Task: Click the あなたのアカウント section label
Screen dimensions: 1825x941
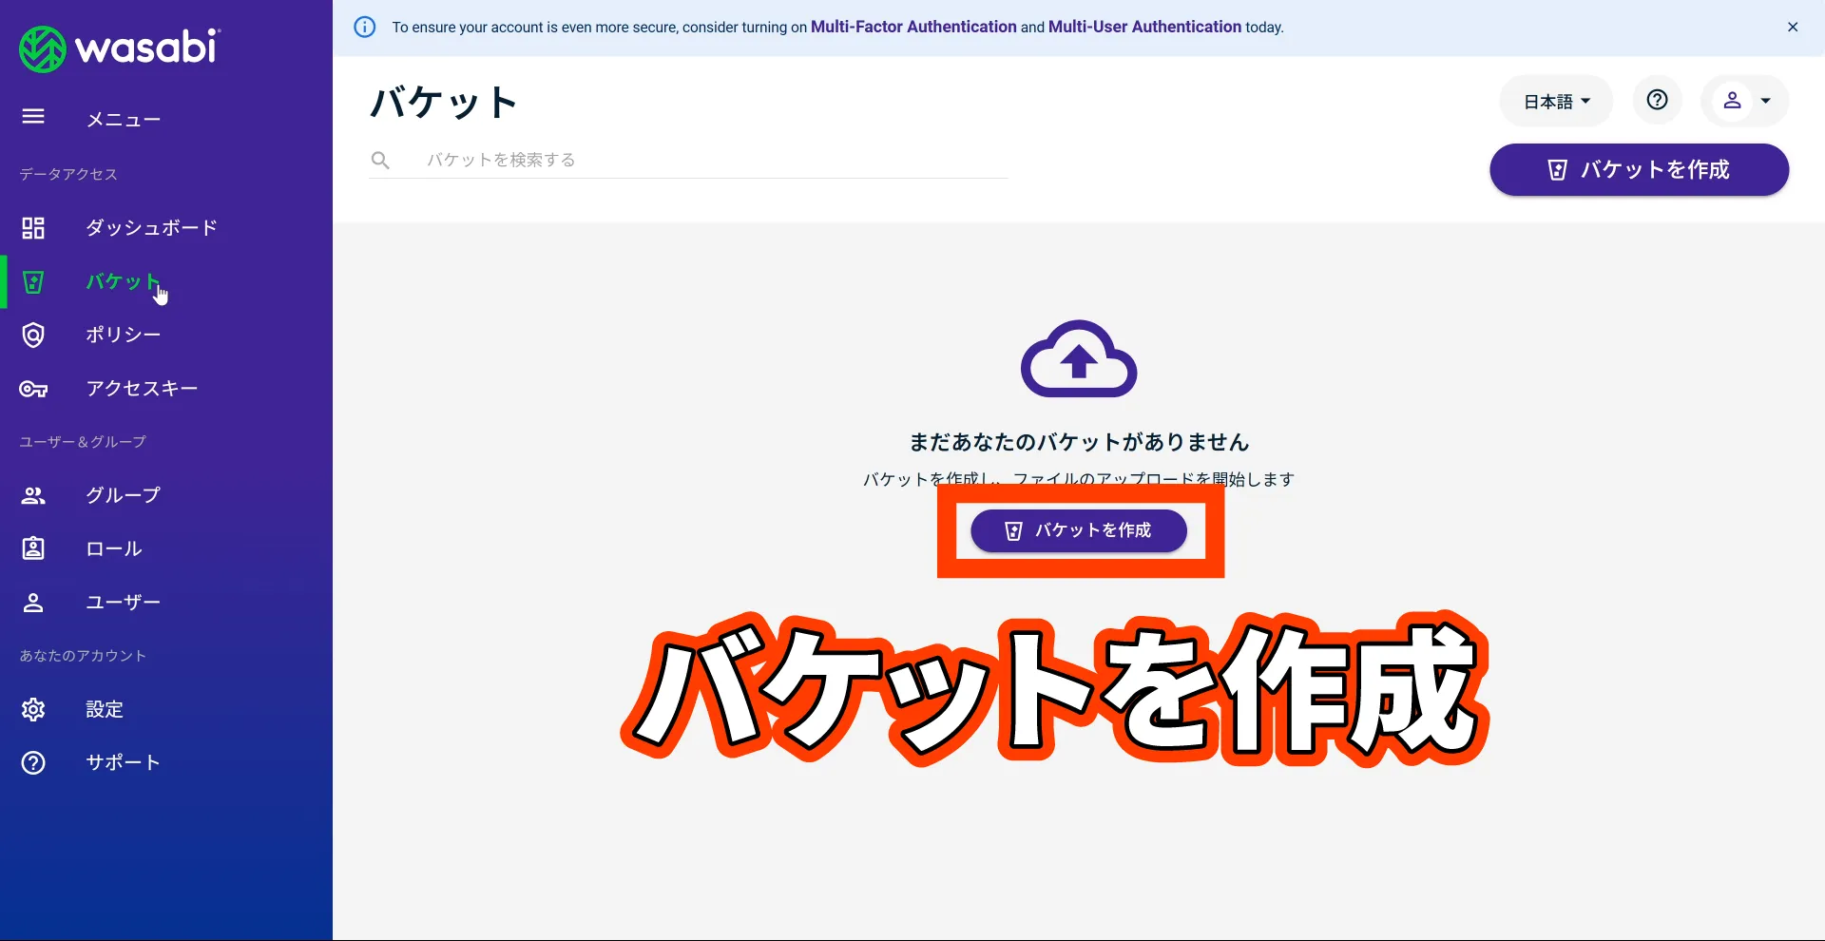Action: coord(83,656)
